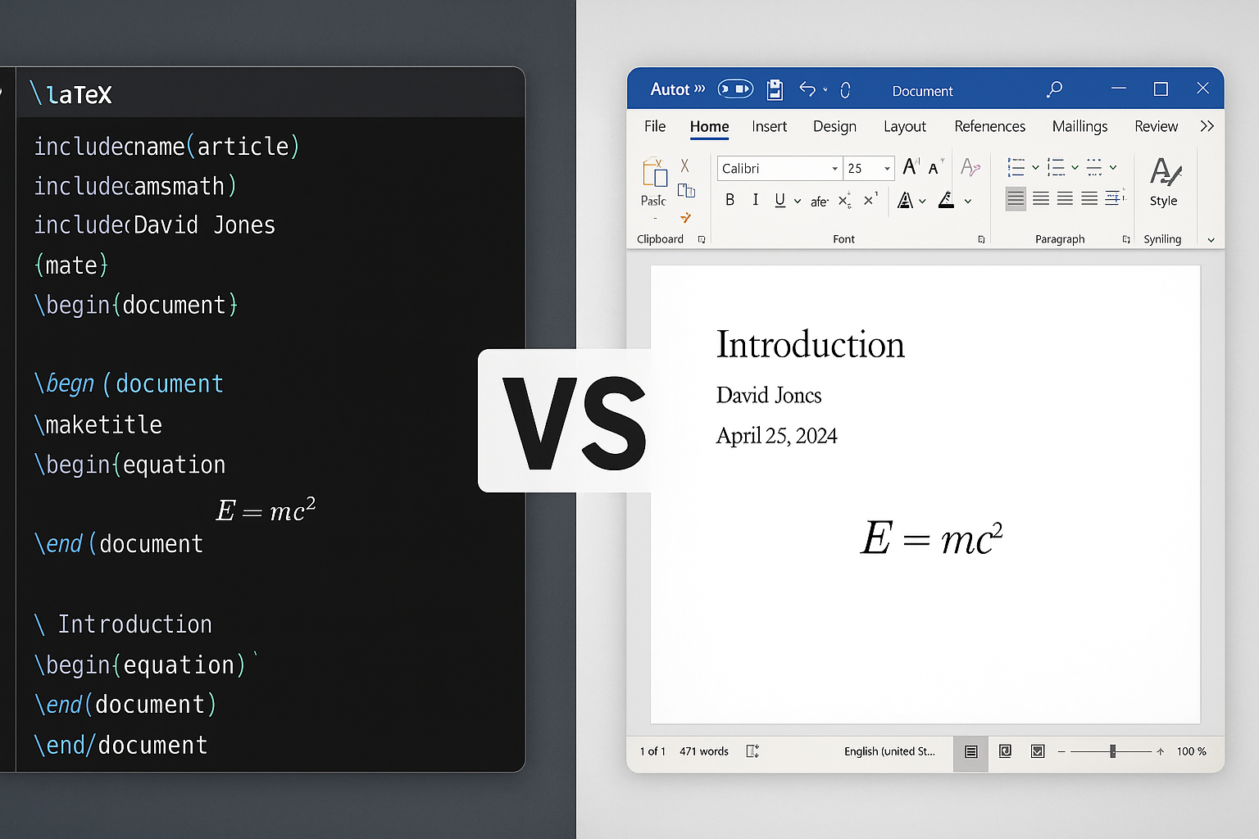Undo the last action in Word
Viewport: 1259px width, 839px height.
tap(807, 89)
